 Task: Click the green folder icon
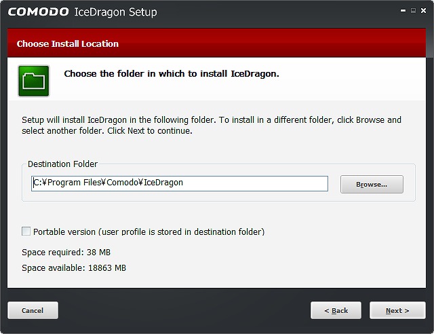tap(34, 81)
